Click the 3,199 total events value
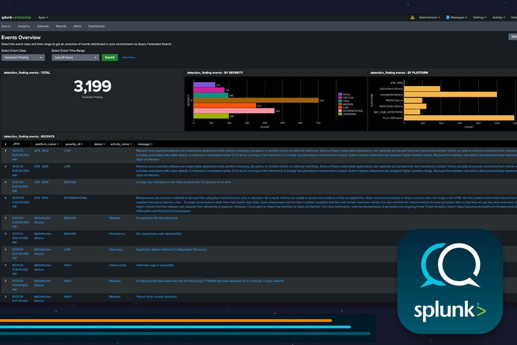517x345 pixels. tap(92, 87)
